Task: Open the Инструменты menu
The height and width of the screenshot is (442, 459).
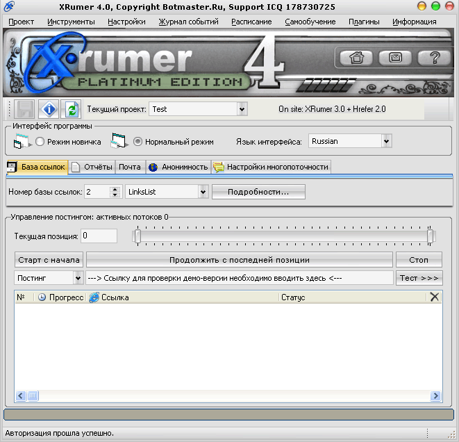Action: (71, 22)
